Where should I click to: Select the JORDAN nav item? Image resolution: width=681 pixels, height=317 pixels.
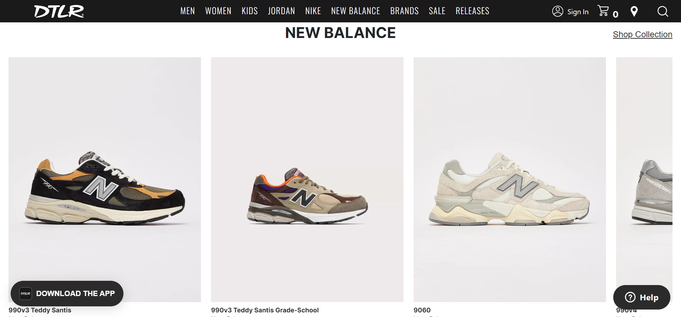tap(282, 11)
